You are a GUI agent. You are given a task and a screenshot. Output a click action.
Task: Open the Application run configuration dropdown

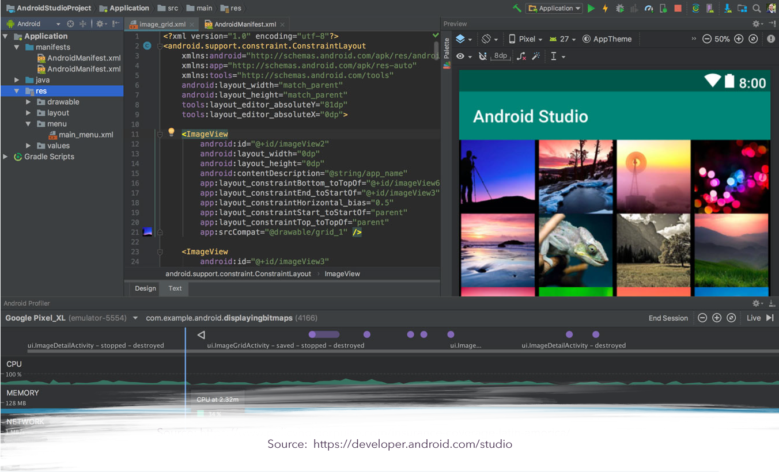554,8
